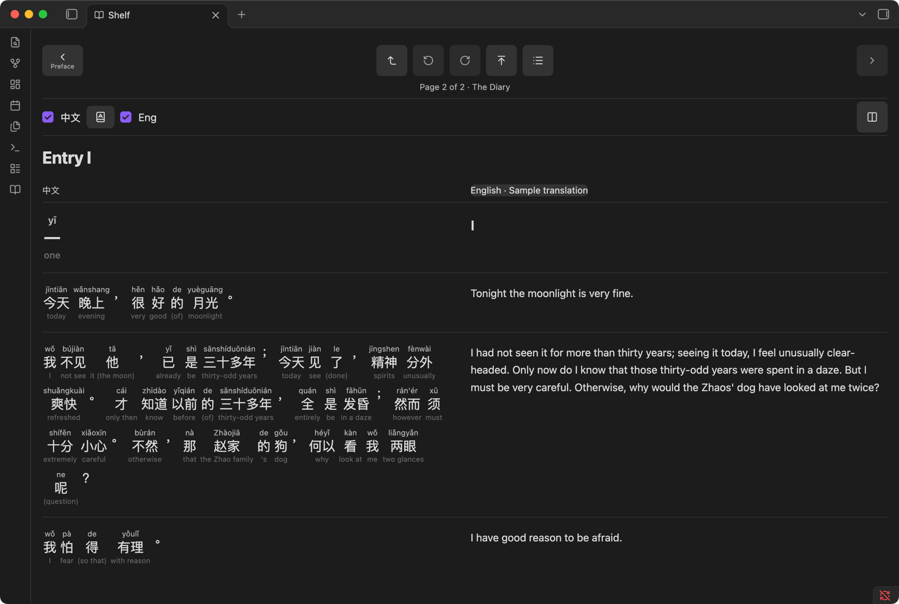Open the command palette terminal icon

(15, 147)
